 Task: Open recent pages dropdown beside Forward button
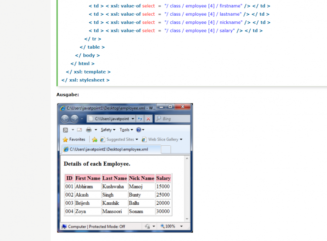[x=82, y=119]
